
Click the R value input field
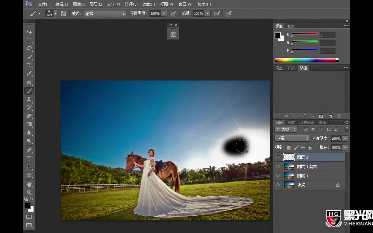pyautogui.click(x=327, y=35)
